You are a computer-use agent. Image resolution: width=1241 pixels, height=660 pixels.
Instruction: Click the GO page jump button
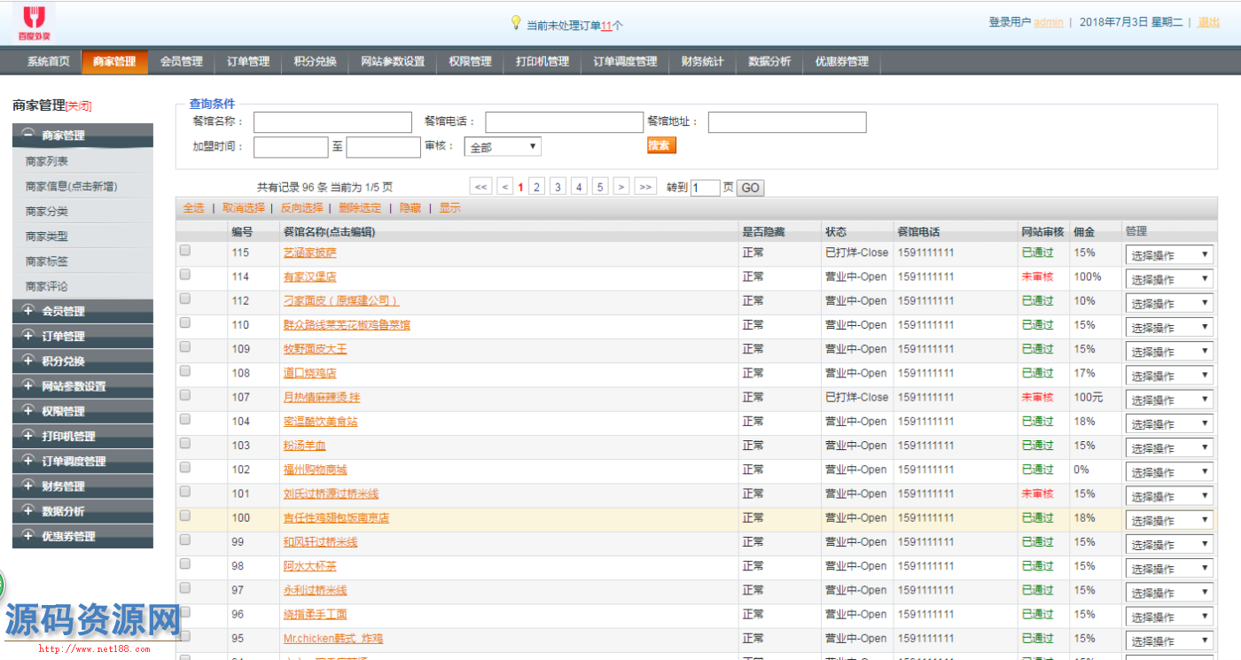tap(750, 188)
